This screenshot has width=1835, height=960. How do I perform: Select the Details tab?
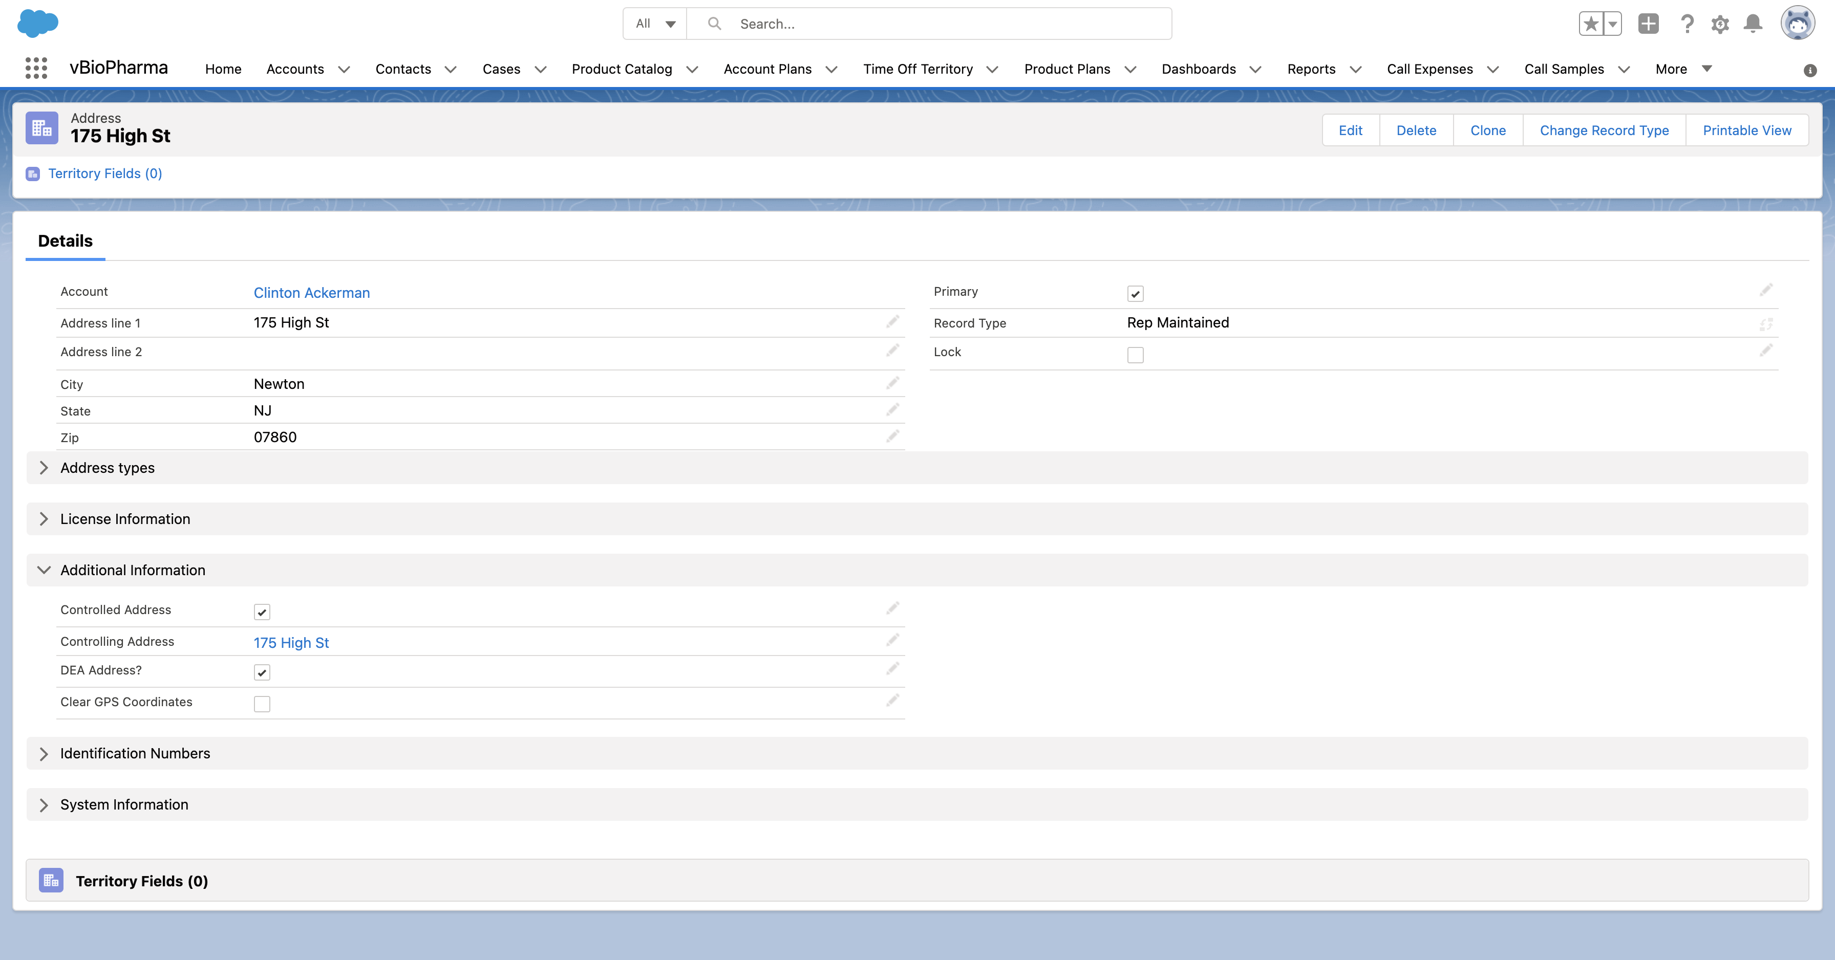click(x=65, y=241)
